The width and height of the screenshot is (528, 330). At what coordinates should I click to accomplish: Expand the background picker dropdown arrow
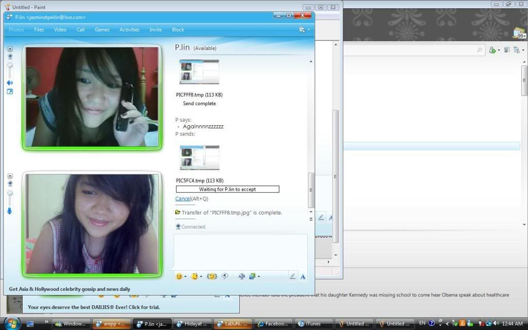[x=258, y=277]
